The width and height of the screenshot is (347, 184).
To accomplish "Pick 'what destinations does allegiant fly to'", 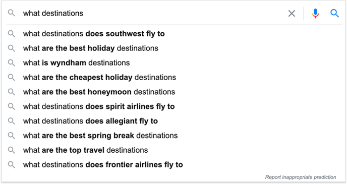I will click(90, 121).
